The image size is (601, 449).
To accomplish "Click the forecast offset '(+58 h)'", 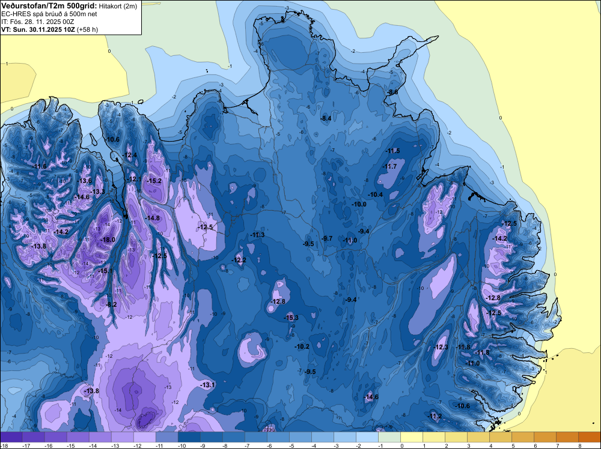I will pos(88,29).
